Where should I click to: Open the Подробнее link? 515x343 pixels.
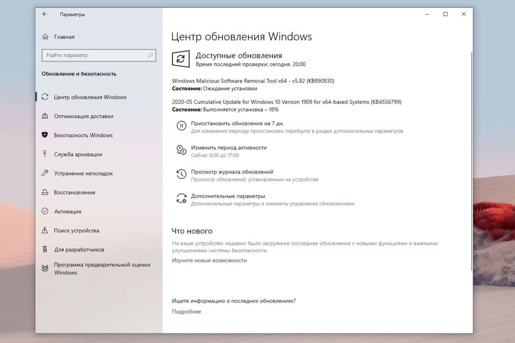[186, 311]
